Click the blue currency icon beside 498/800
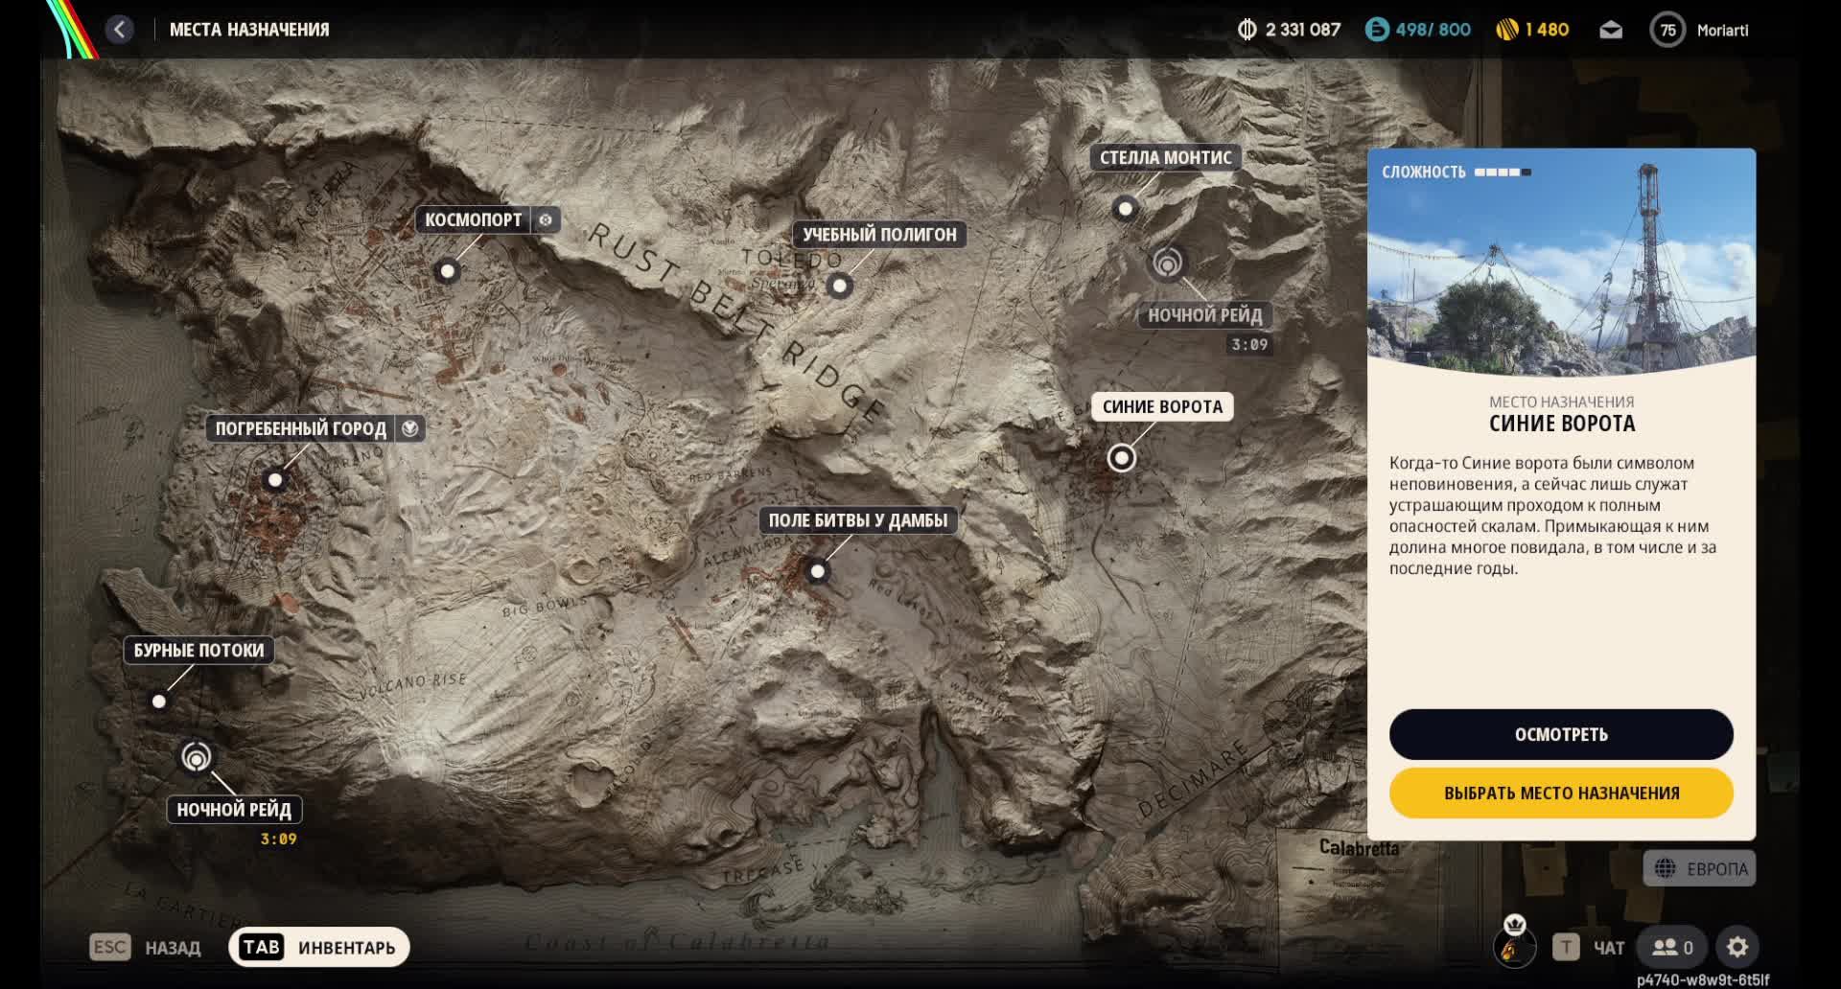 (1377, 30)
